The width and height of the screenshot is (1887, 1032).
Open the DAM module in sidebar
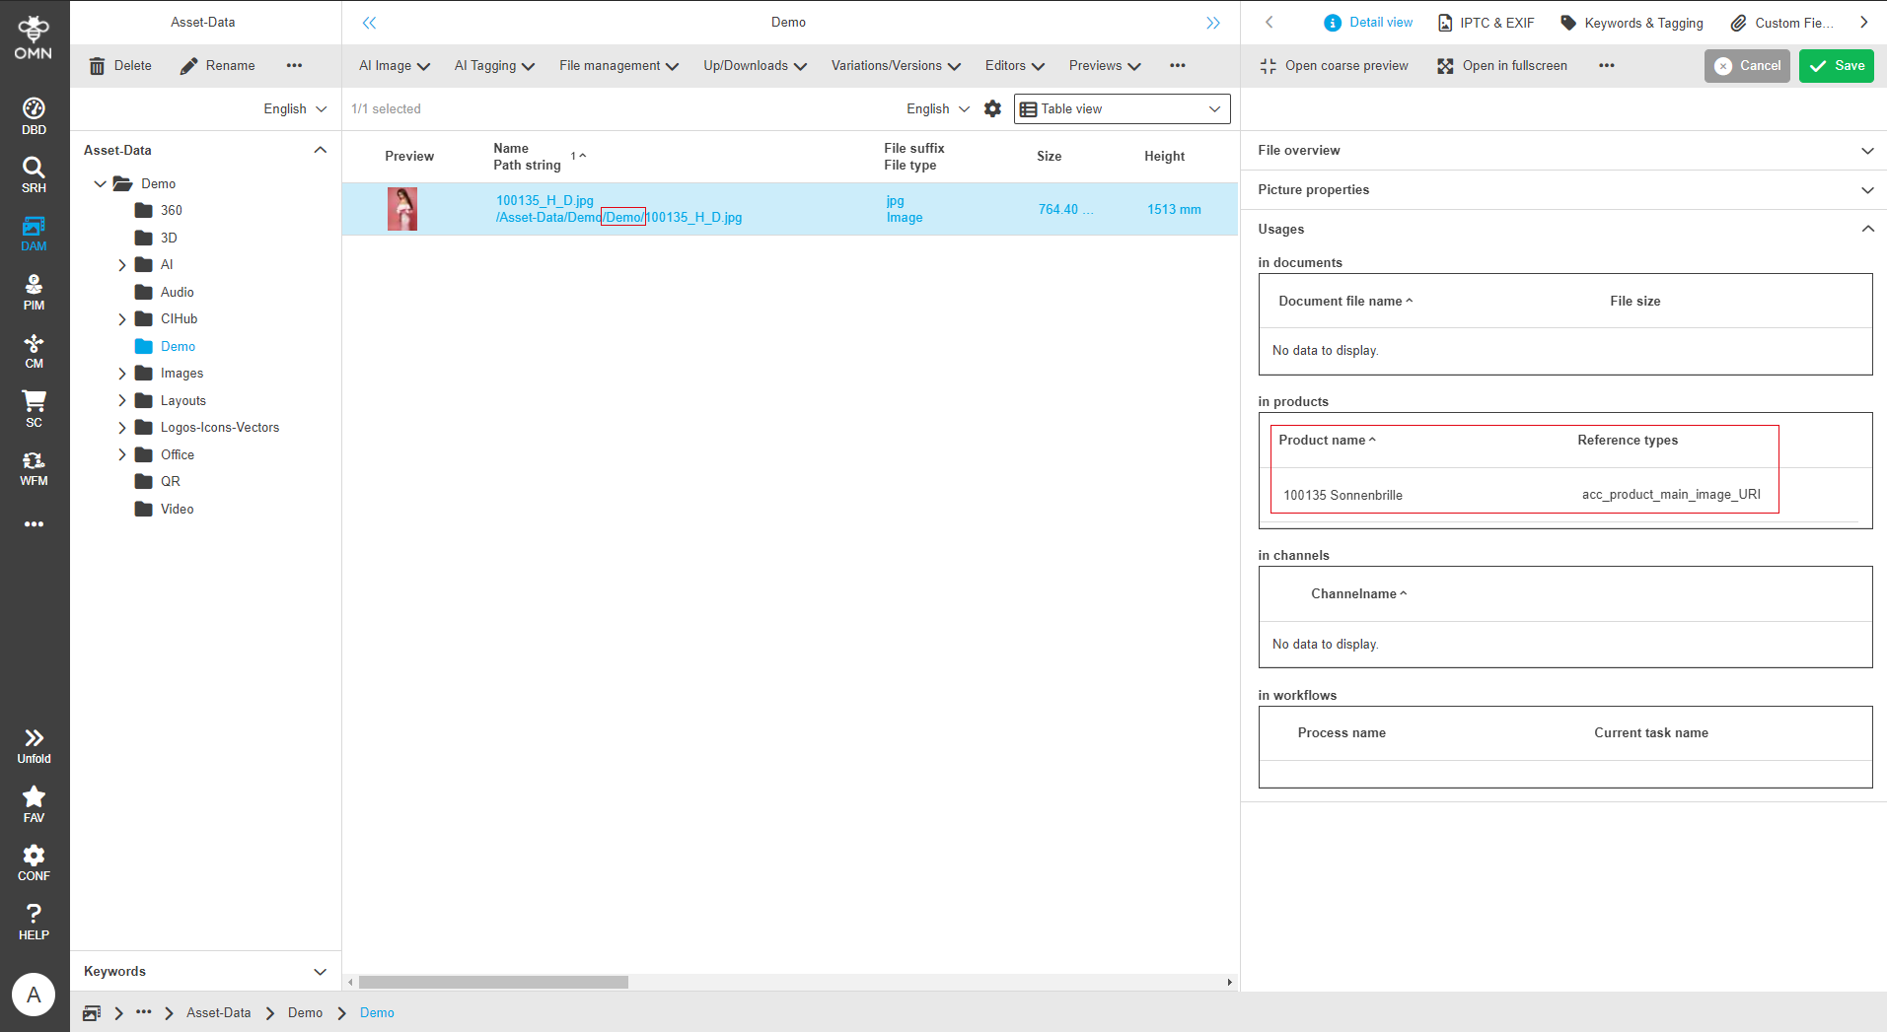tap(34, 234)
